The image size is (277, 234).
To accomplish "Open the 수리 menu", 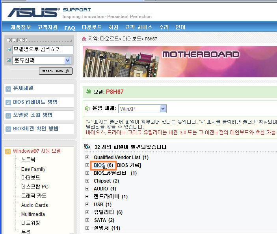I will pos(164,27).
